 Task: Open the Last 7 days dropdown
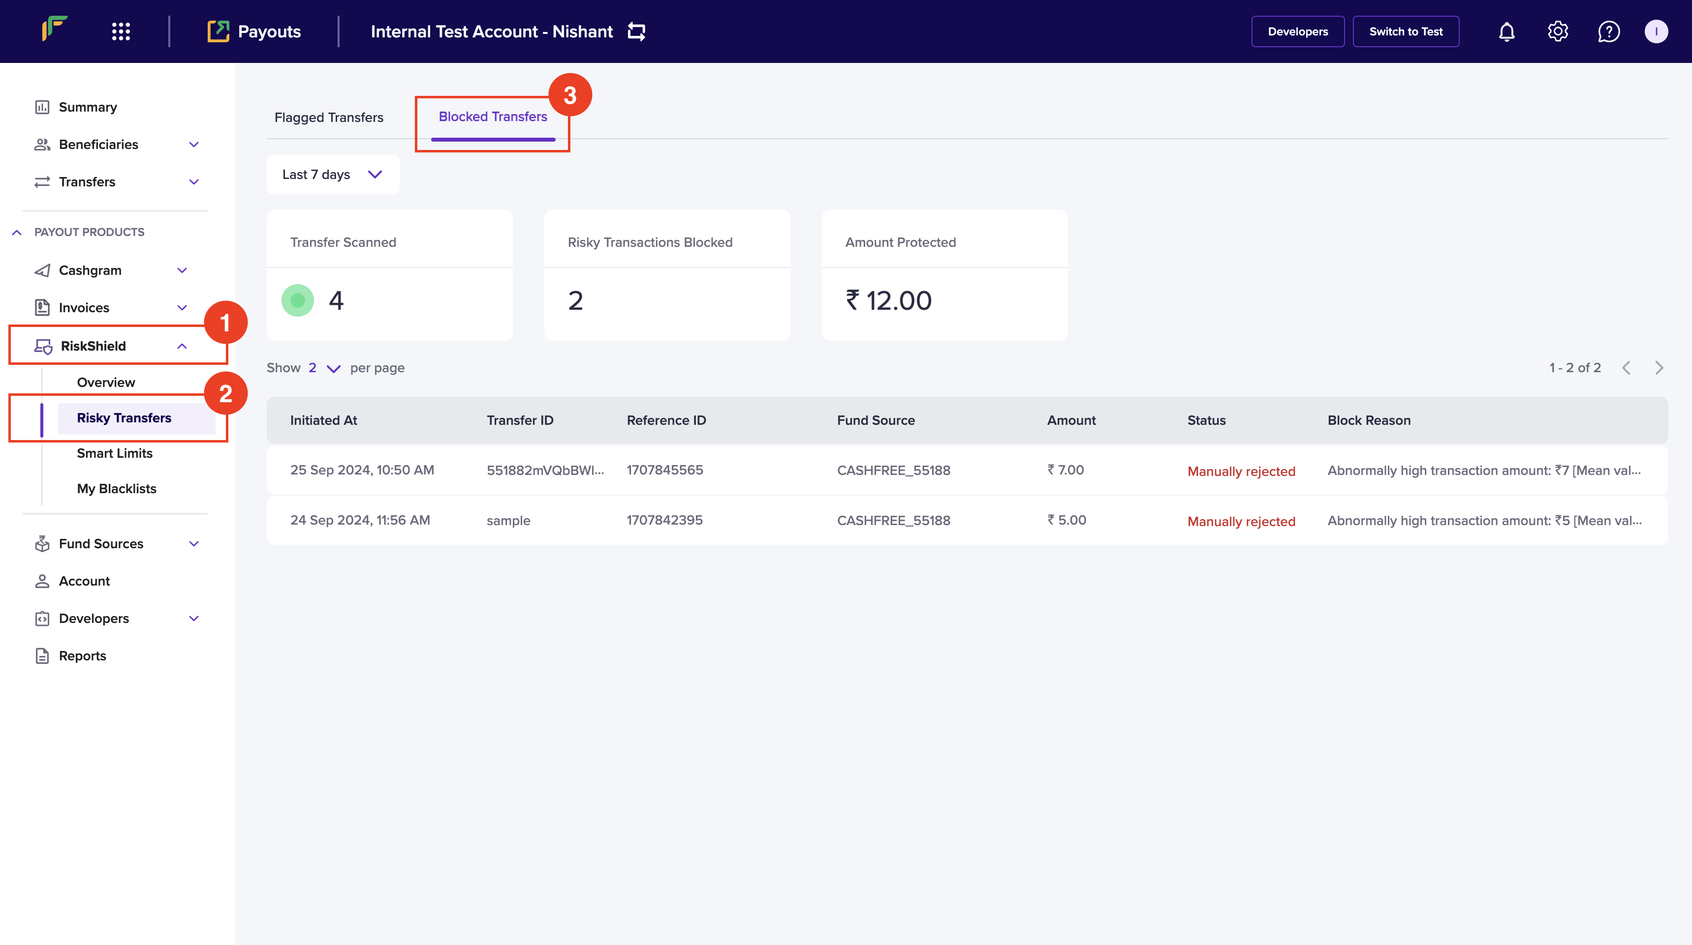[x=332, y=175]
